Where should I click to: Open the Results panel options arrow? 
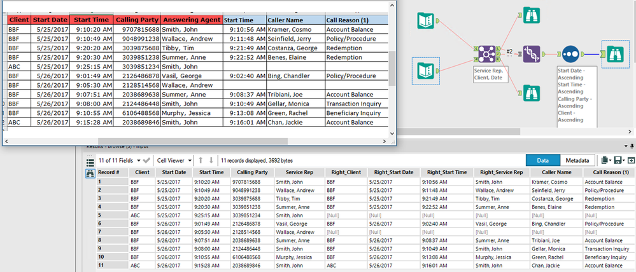626,146
